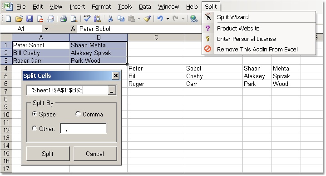Image resolution: width=326 pixels, height=176 pixels.
Task: Click the New blank workbook icon
Action: click(8, 19)
